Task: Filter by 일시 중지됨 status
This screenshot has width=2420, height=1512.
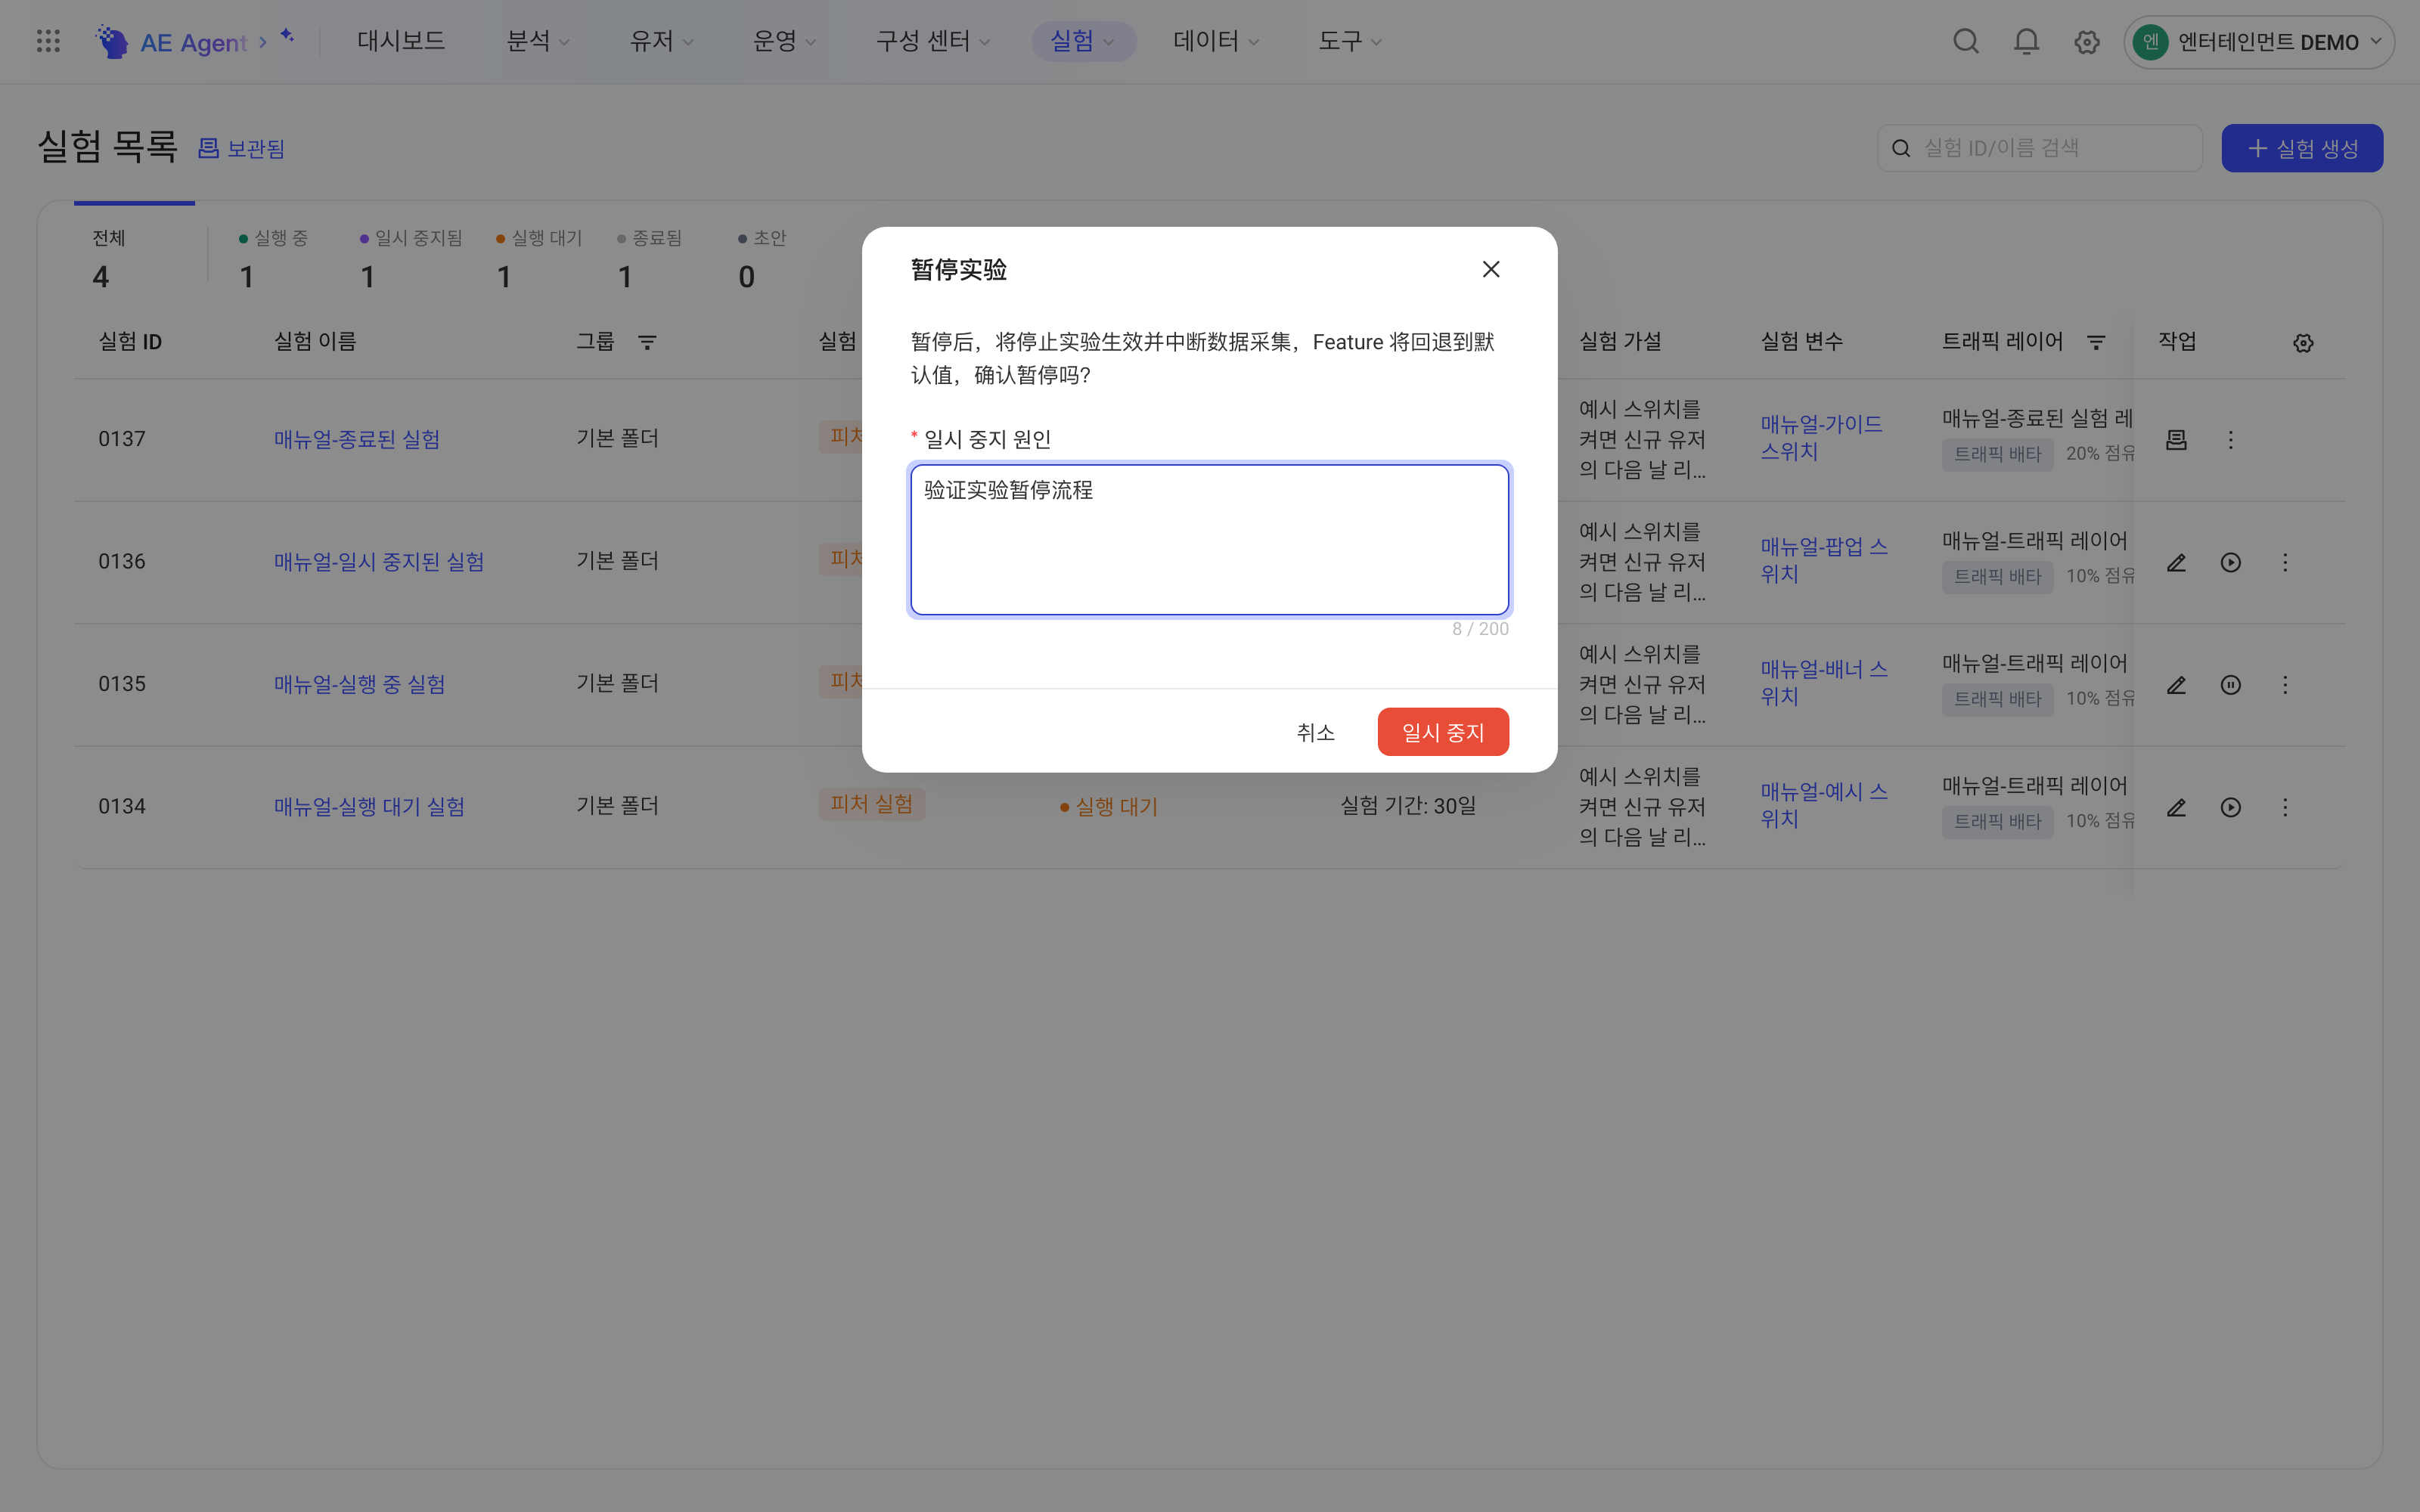Action: (x=411, y=259)
